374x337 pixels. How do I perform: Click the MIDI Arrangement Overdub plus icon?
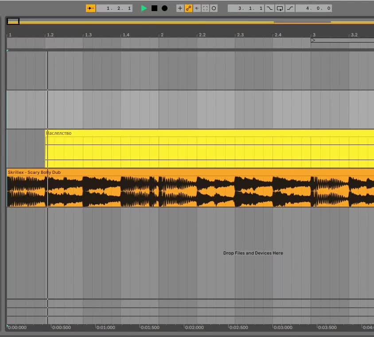point(180,8)
